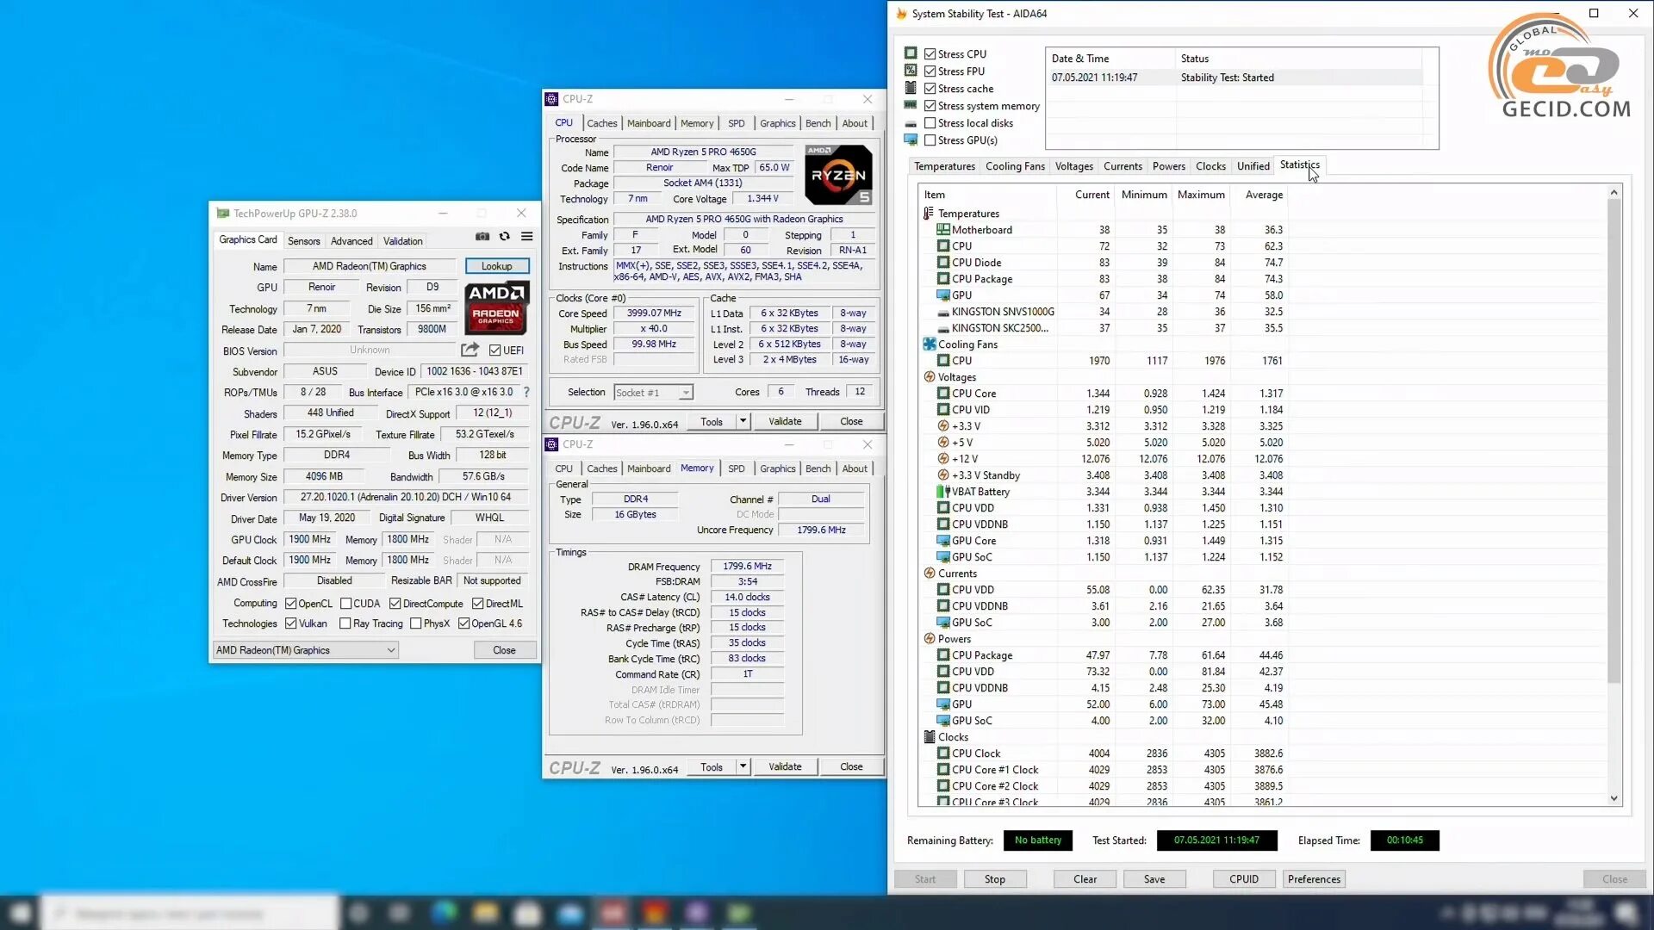
Task: Toggle Stress GPU(s) checkbox
Action: pos(930,140)
